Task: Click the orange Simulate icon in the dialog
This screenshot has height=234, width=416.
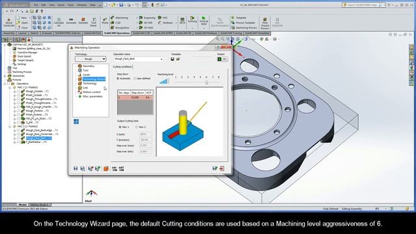Action: 106,168
